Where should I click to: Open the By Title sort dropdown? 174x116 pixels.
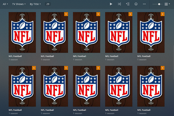coord(35,4)
